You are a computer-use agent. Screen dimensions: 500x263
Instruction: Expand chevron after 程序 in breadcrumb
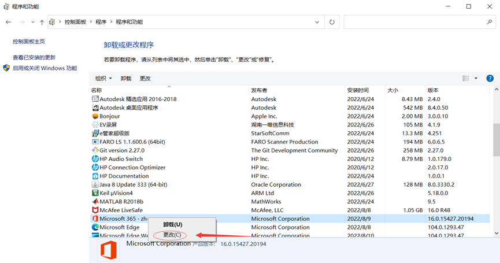(112, 22)
